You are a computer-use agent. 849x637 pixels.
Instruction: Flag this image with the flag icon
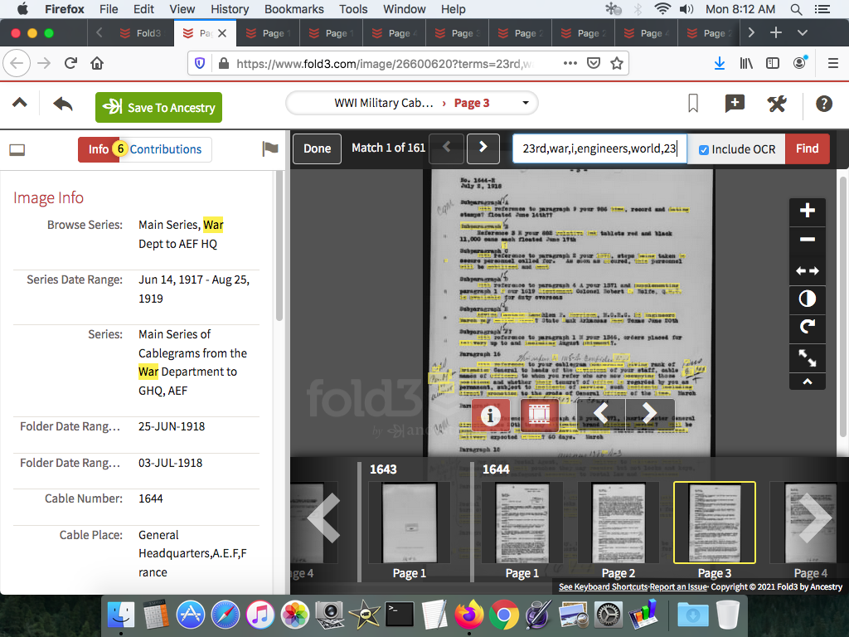point(270,149)
